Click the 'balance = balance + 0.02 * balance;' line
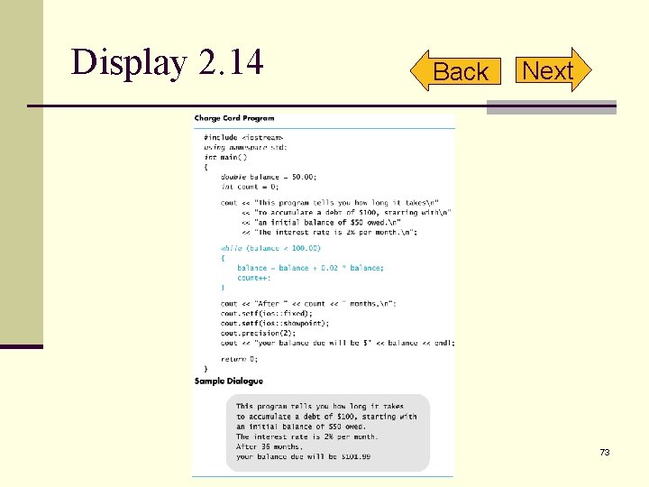 (310, 269)
